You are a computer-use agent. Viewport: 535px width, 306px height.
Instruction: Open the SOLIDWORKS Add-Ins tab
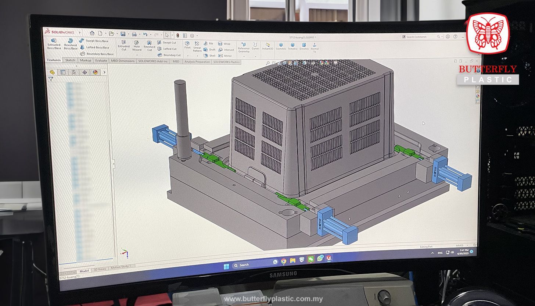coord(153,61)
